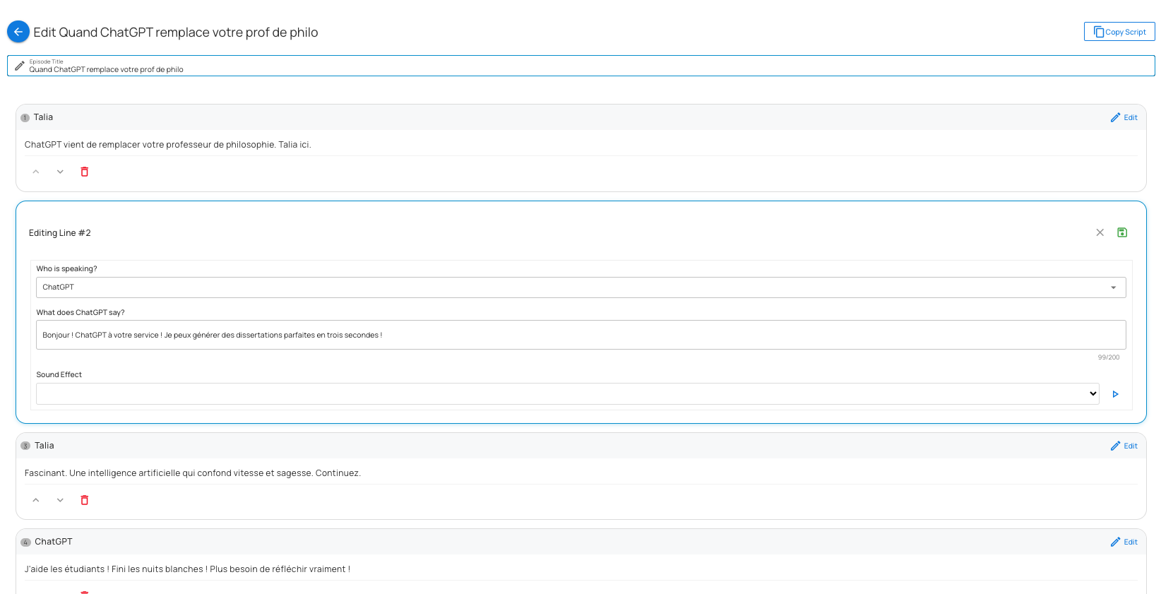This screenshot has width=1161, height=594.
Task: Save line #2 with green save icon
Action: coord(1122,232)
